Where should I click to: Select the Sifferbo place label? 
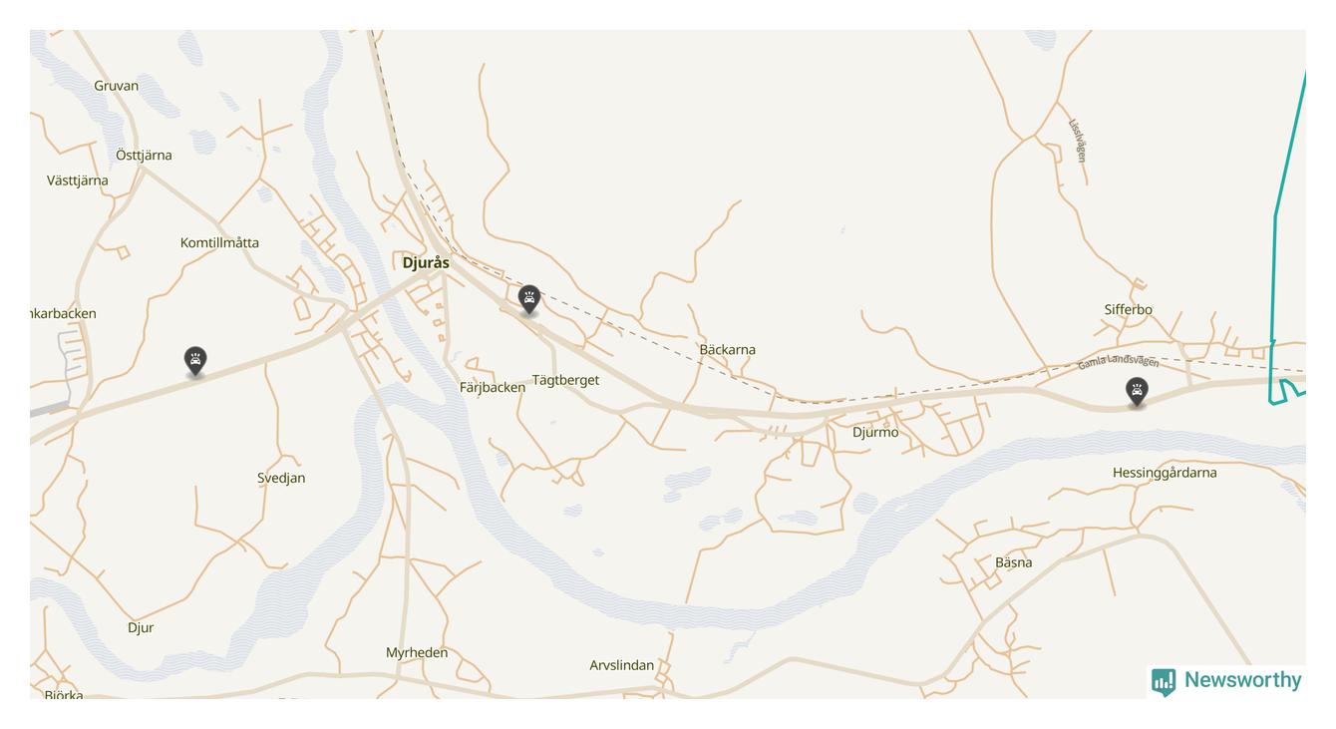[1128, 310]
